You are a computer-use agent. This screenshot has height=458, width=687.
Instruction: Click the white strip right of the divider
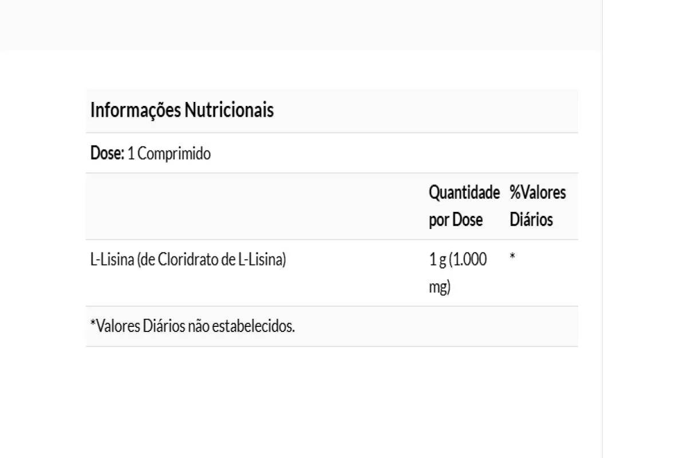click(x=644, y=229)
